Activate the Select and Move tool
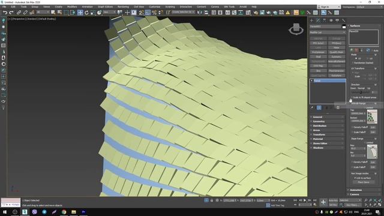This screenshot has width=384, height=216. 80,12
